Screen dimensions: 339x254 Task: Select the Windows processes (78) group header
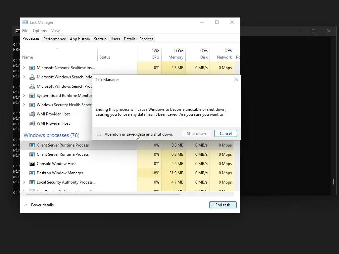click(51, 135)
